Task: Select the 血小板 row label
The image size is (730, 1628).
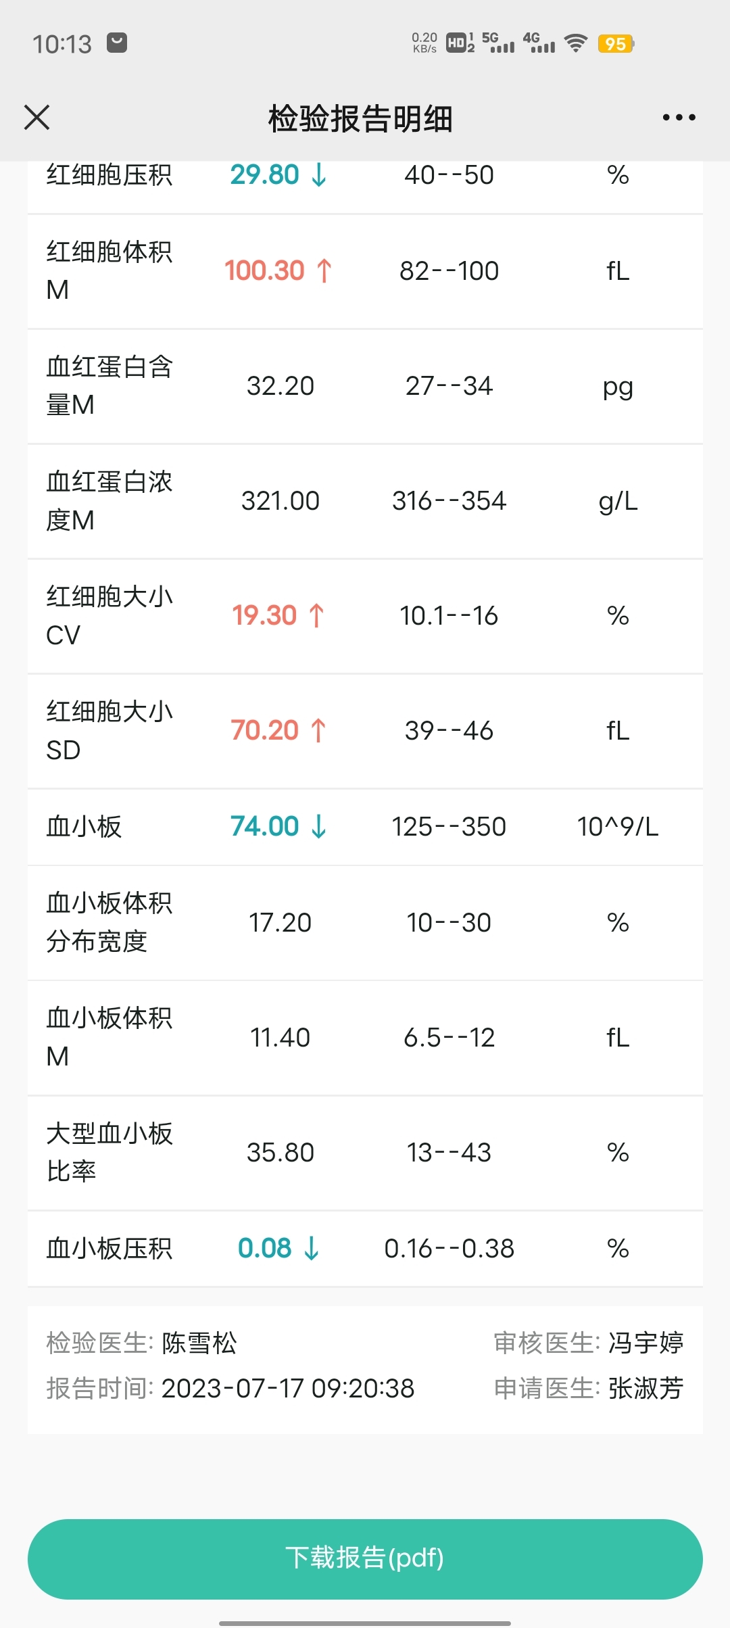Action: [84, 826]
